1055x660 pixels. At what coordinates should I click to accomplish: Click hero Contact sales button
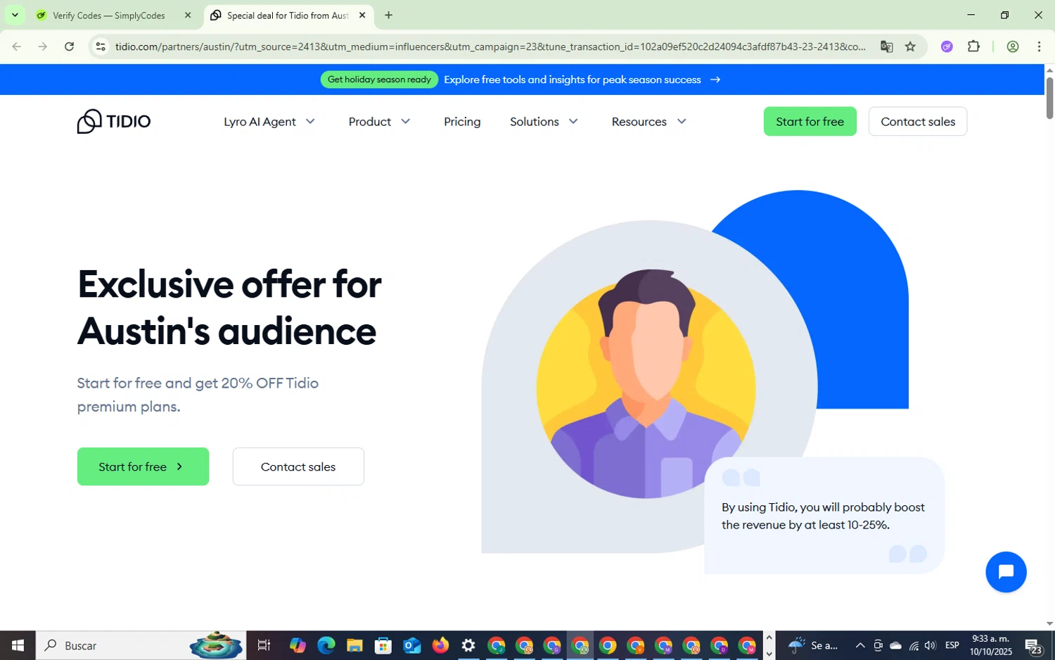pos(298,467)
